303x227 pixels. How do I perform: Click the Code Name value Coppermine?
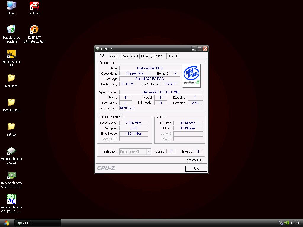click(135, 74)
